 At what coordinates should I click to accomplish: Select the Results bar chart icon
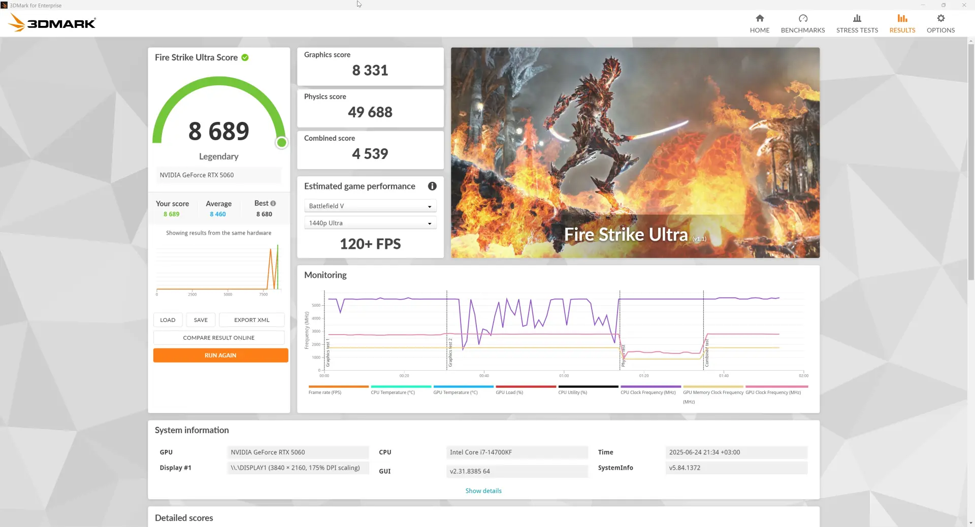pos(902,18)
